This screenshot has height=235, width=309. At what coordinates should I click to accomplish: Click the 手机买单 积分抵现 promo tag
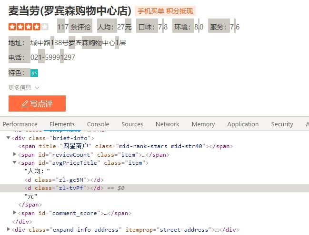[x=165, y=11]
